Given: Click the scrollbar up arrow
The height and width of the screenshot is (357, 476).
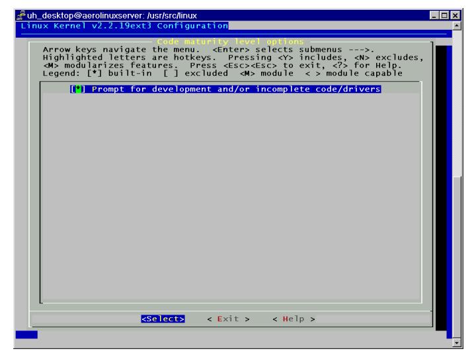Looking at the screenshot, I should tap(456, 26).
